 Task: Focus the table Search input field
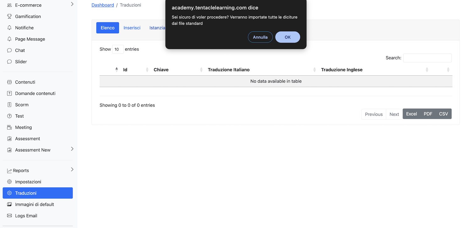point(427,58)
